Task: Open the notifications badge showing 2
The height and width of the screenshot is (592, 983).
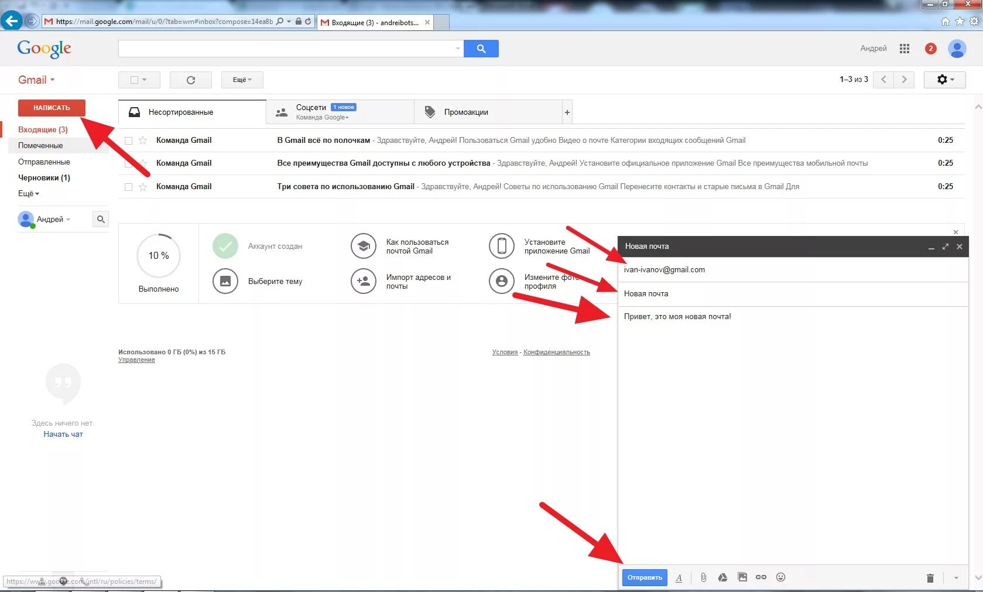Action: coord(931,49)
